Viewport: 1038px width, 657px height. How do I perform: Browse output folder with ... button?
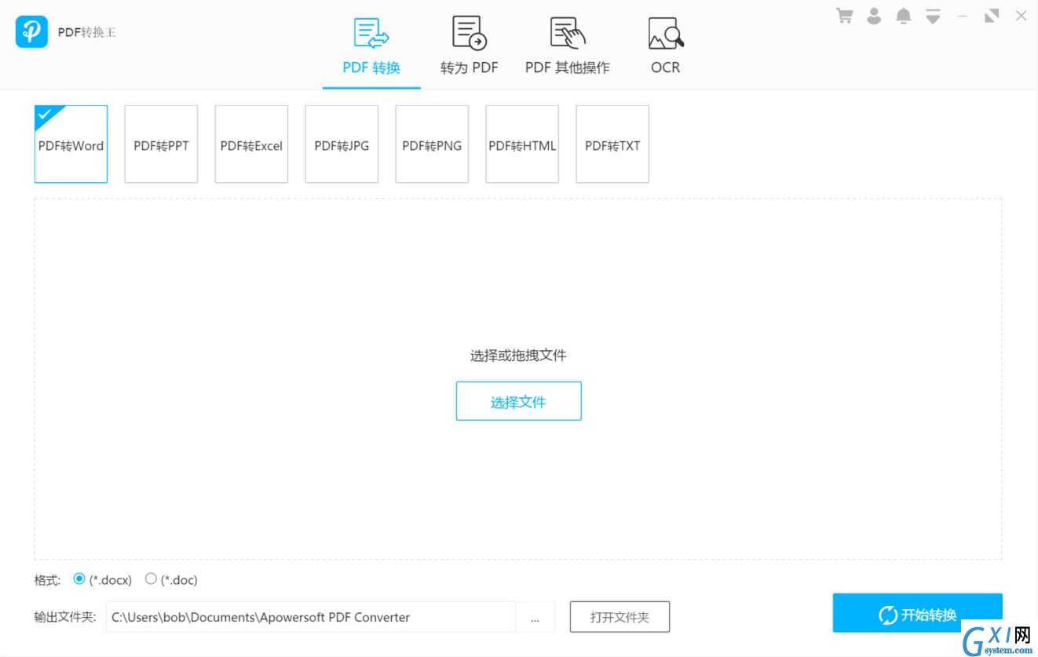tap(535, 617)
